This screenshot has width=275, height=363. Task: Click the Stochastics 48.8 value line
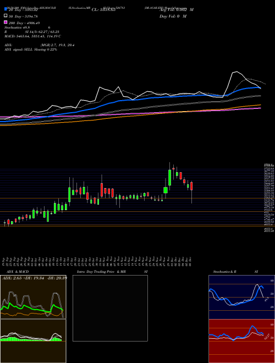(27, 28)
